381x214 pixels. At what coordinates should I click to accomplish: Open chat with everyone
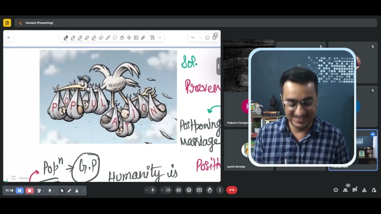click(x=355, y=190)
